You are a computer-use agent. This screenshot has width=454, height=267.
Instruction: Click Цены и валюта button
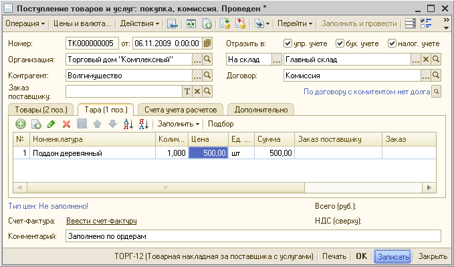(x=82, y=23)
